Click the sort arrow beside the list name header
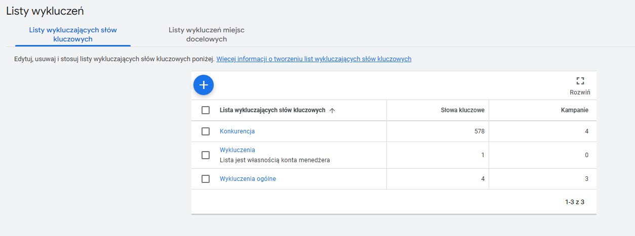 [x=332, y=111]
